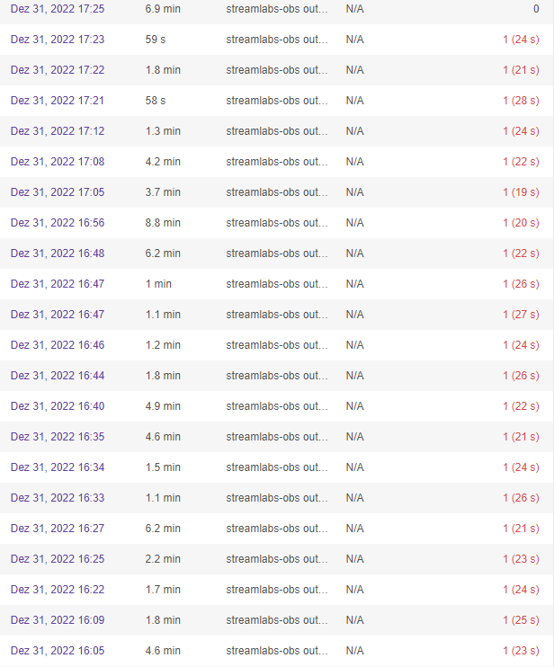Select the 8.8 min duration cell

pyautogui.click(x=163, y=223)
